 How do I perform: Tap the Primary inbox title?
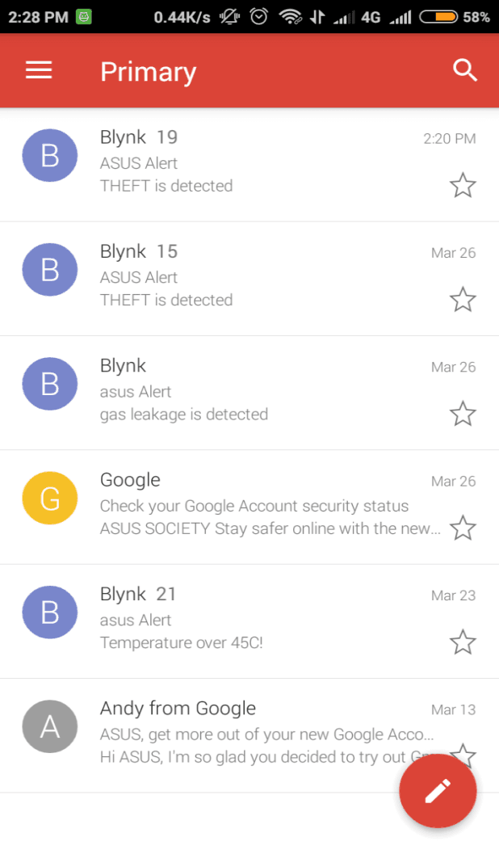148,72
